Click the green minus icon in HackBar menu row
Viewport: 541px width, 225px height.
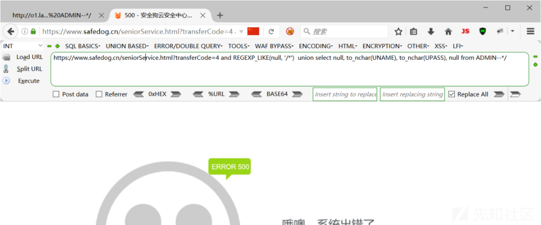click(49, 46)
